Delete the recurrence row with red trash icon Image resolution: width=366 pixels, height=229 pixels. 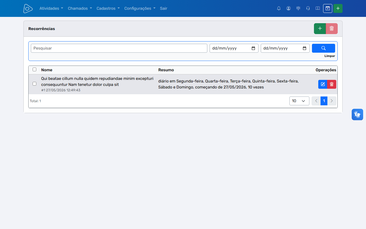click(332, 84)
